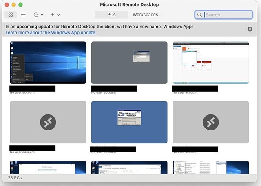
Task: Open PC thumbnail showing Server Manager dashboard
Action: [x=210, y=63]
